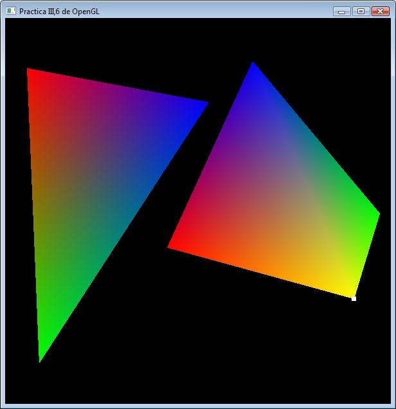Maximize the OpenGL window
This screenshot has height=409, width=396.
[x=361, y=12]
